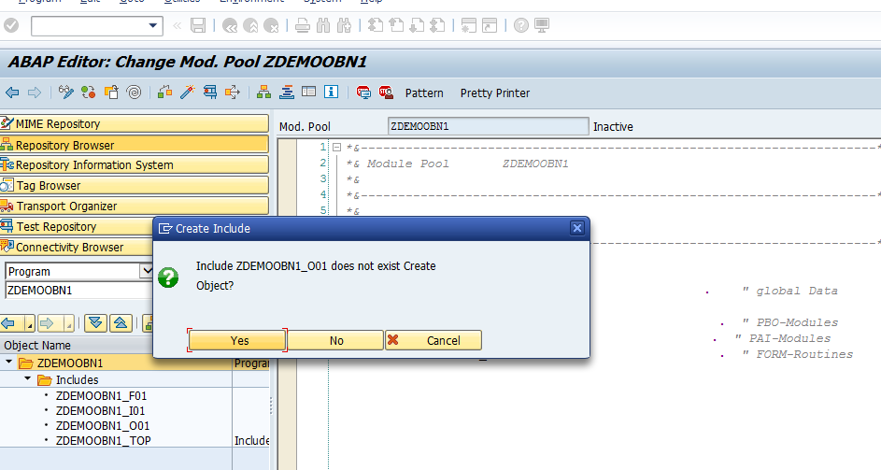Select include ZDEMOOBN1_O01 in tree
Viewport: 881px width, 470px height.
tap(102, 426)
